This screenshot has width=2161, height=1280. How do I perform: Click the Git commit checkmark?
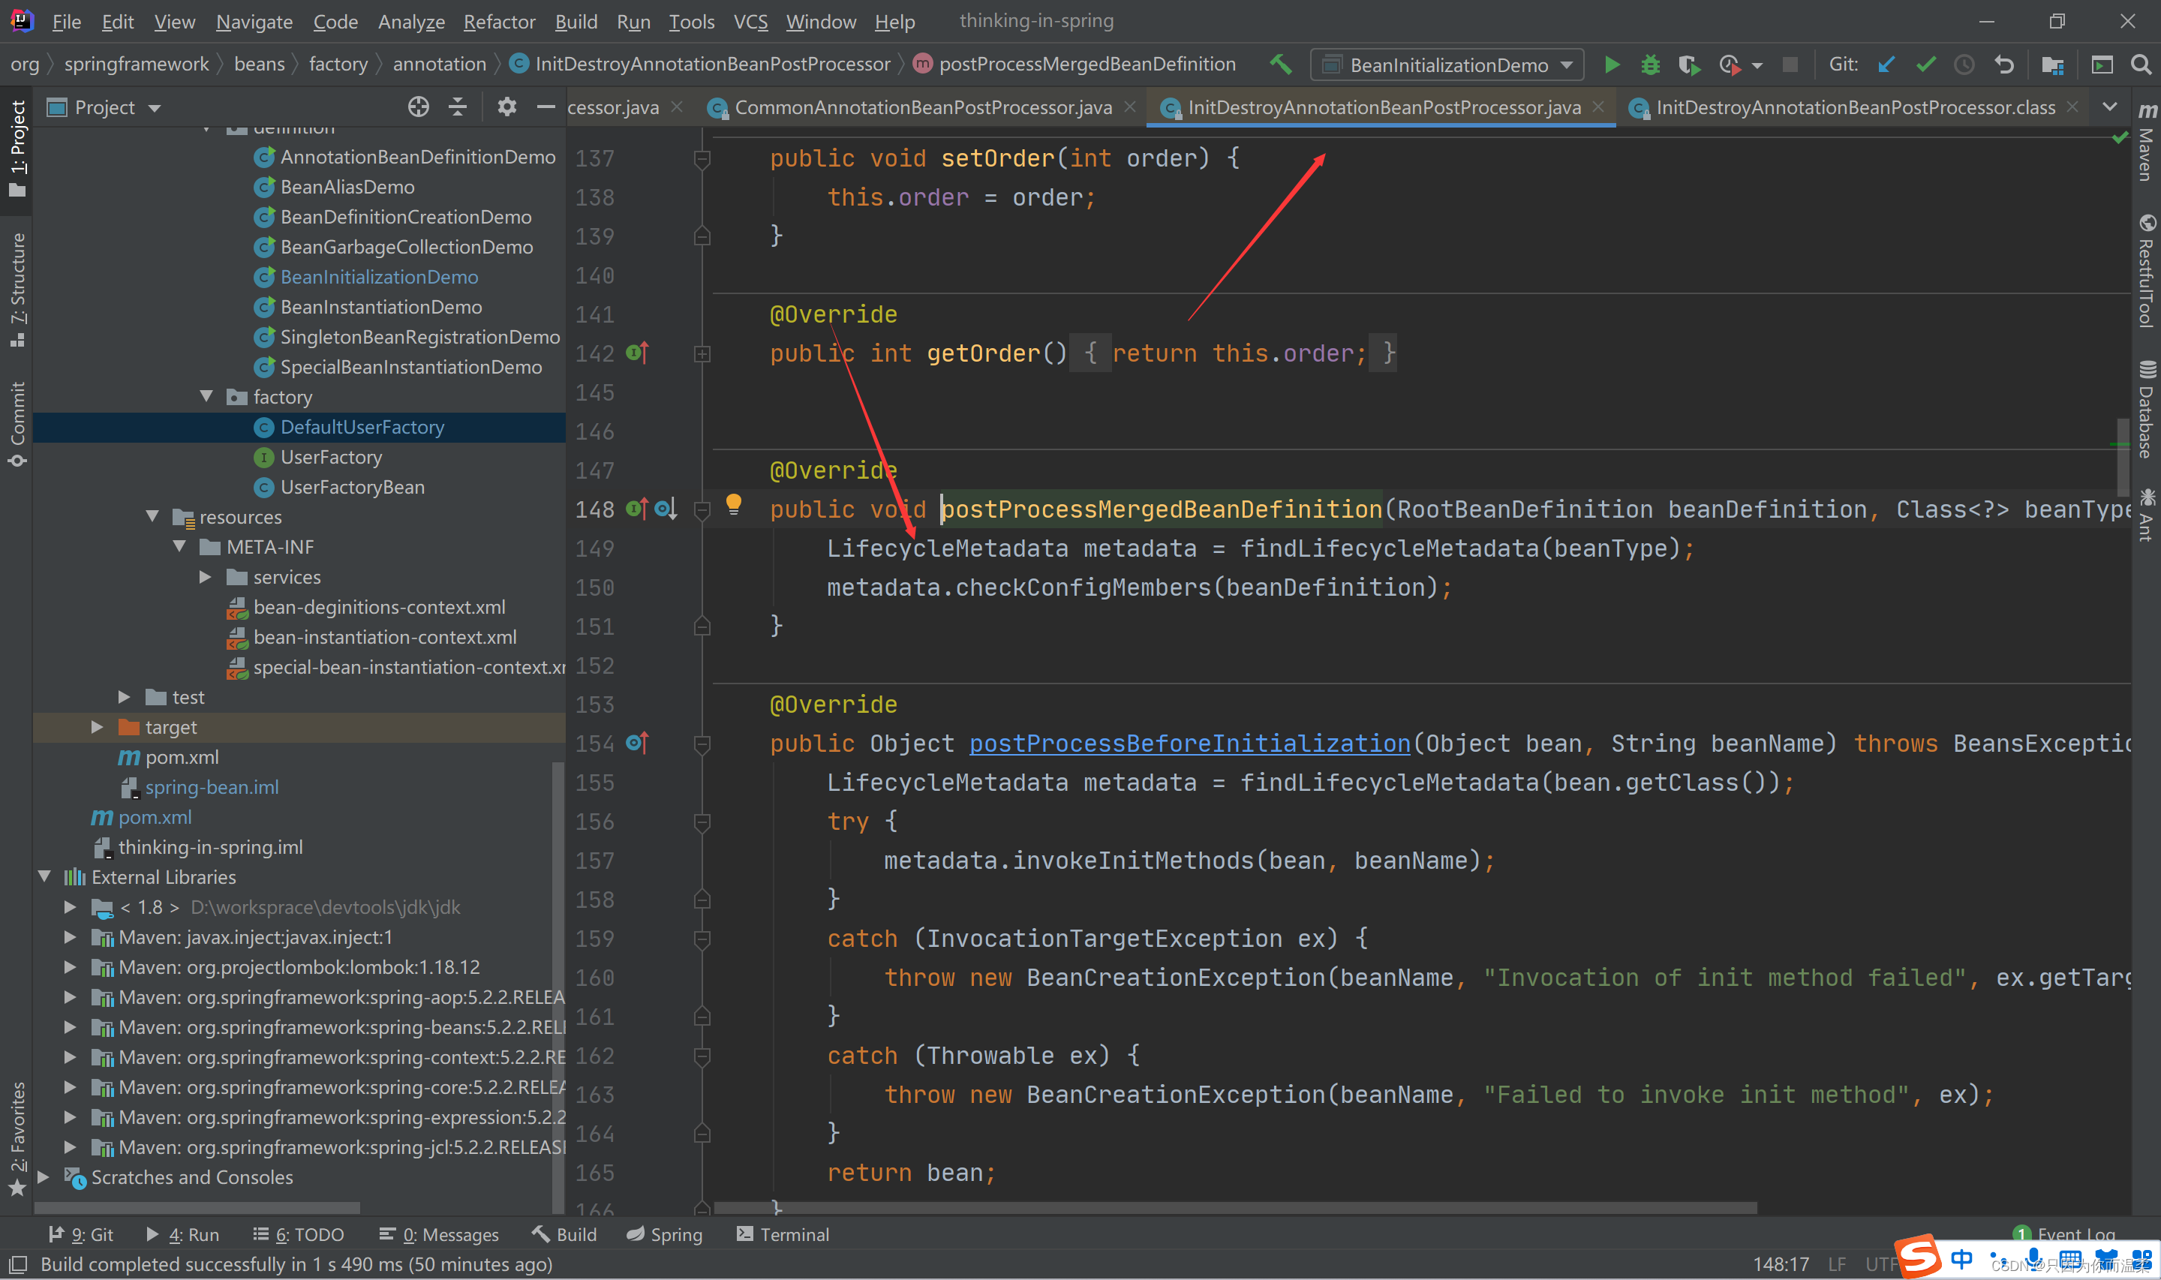pos(1925,65)
